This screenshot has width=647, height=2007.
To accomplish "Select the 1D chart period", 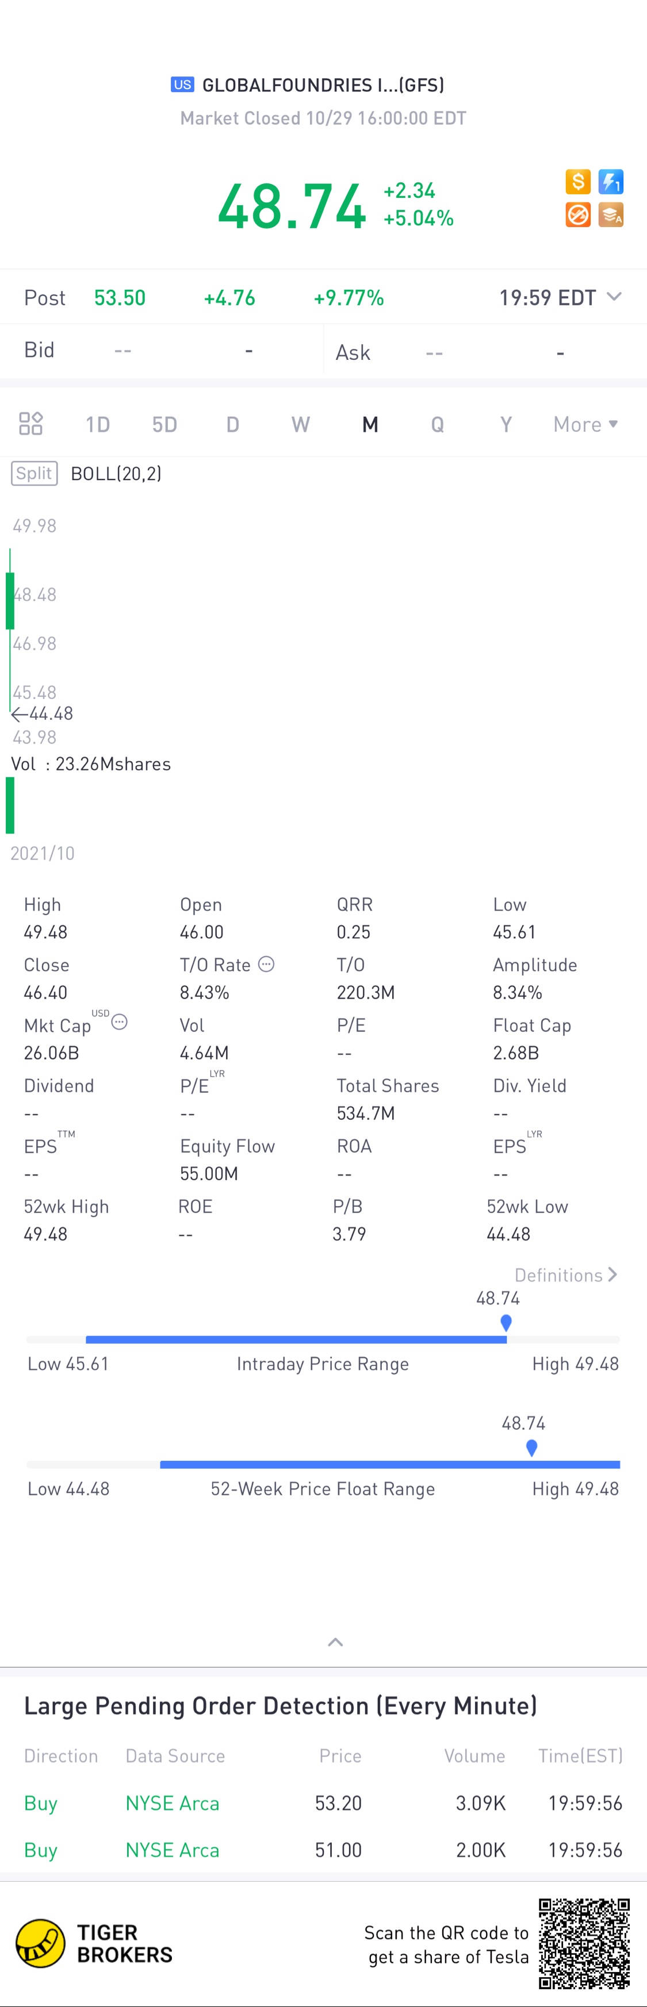I will pos(97,425).
